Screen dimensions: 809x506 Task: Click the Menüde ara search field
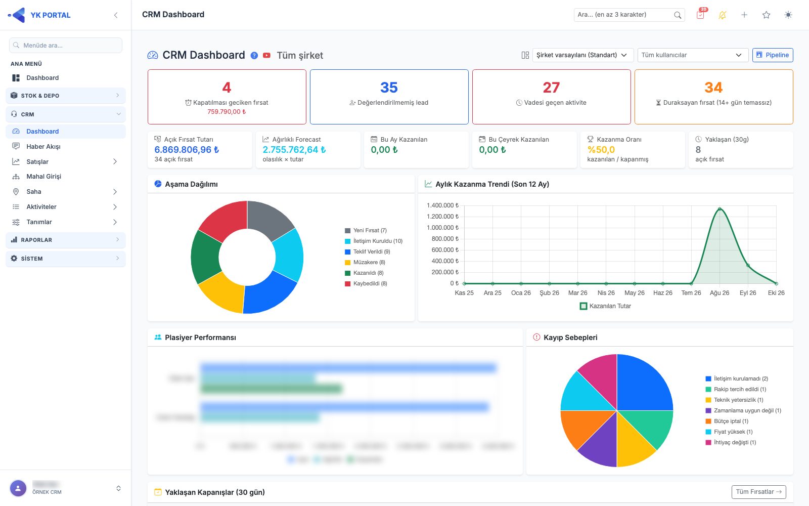pyautogui.click(x=66, y=45)
